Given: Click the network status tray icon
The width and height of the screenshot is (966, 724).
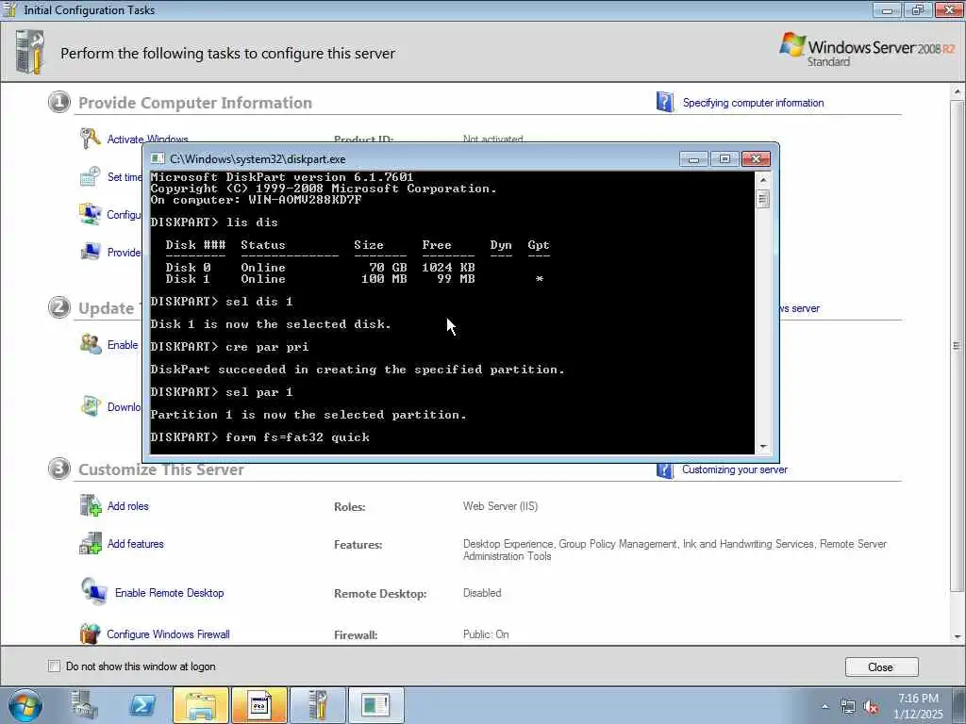Looking at the screenshot, I should (x=848, y=707).
